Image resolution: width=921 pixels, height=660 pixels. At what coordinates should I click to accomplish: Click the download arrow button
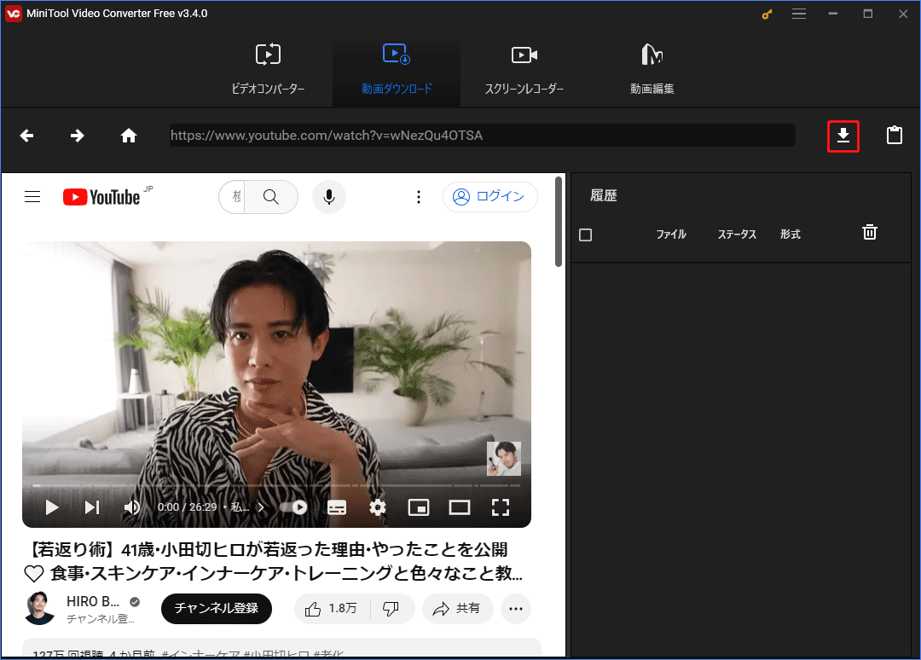click(x=843, y=136)
